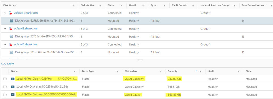The image size is (273, 99).
Task: Click disk group icon for 52ccb67b-eb3a
Action: 11,52
